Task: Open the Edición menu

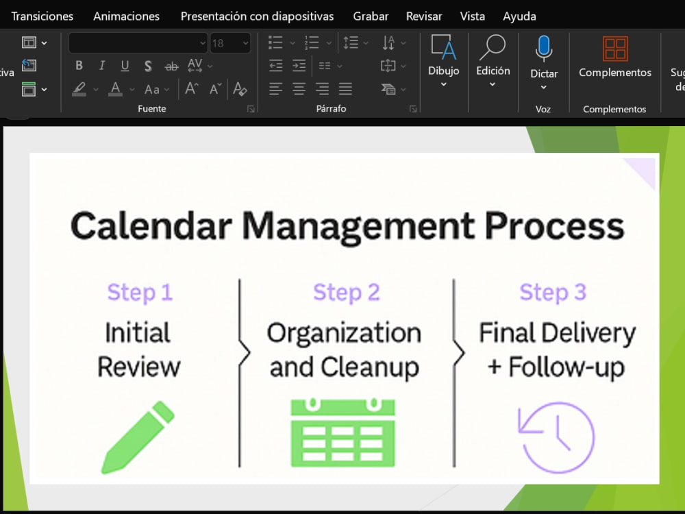Action: click(x=493, y=60)
